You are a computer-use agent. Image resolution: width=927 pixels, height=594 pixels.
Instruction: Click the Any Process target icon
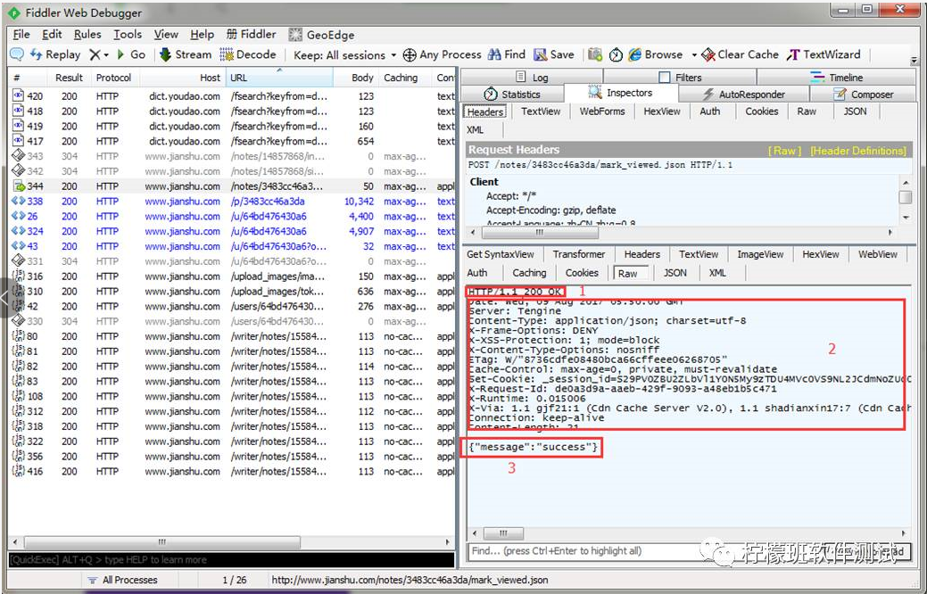point(410,55)
